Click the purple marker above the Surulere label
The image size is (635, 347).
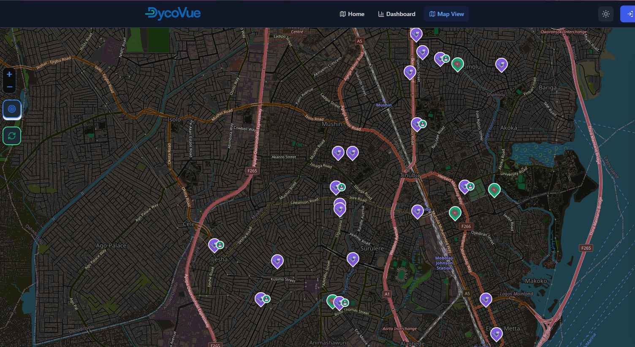[353, 259]
